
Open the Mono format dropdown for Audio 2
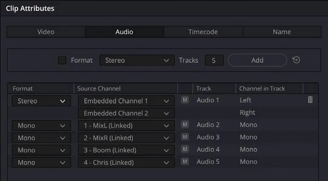tap(41, 125)
